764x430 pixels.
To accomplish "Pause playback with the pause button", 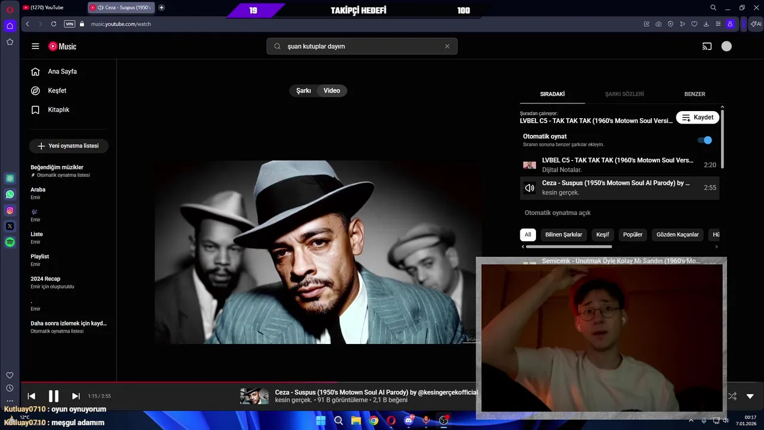I will (53, 396).
